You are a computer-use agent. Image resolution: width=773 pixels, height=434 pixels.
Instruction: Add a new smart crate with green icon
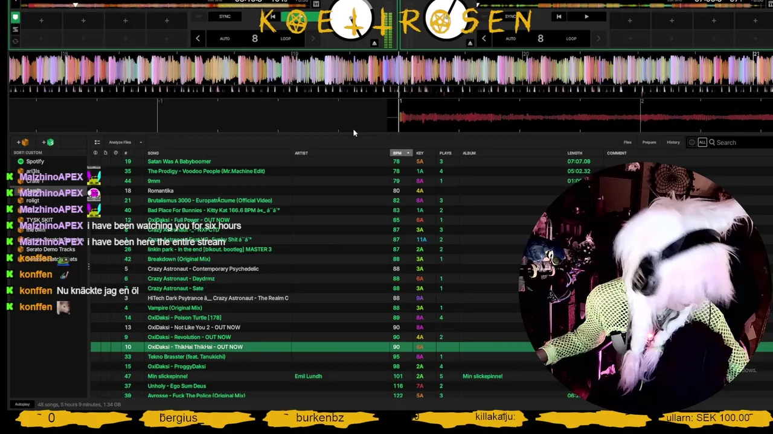click(48, 142)
